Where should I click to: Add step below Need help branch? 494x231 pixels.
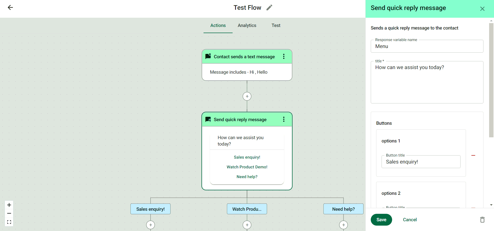pos(343,225)
